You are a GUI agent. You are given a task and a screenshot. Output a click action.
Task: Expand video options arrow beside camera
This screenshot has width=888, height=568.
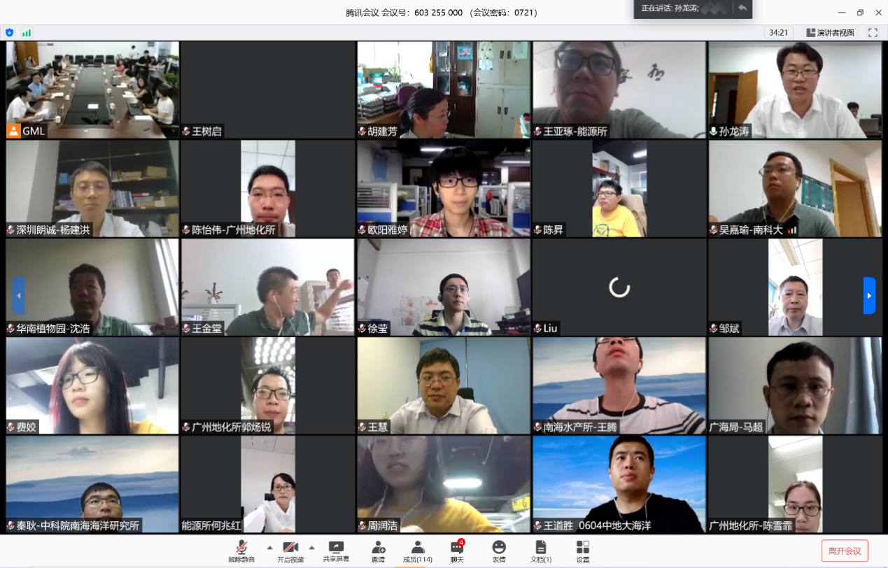click(311, 547)
